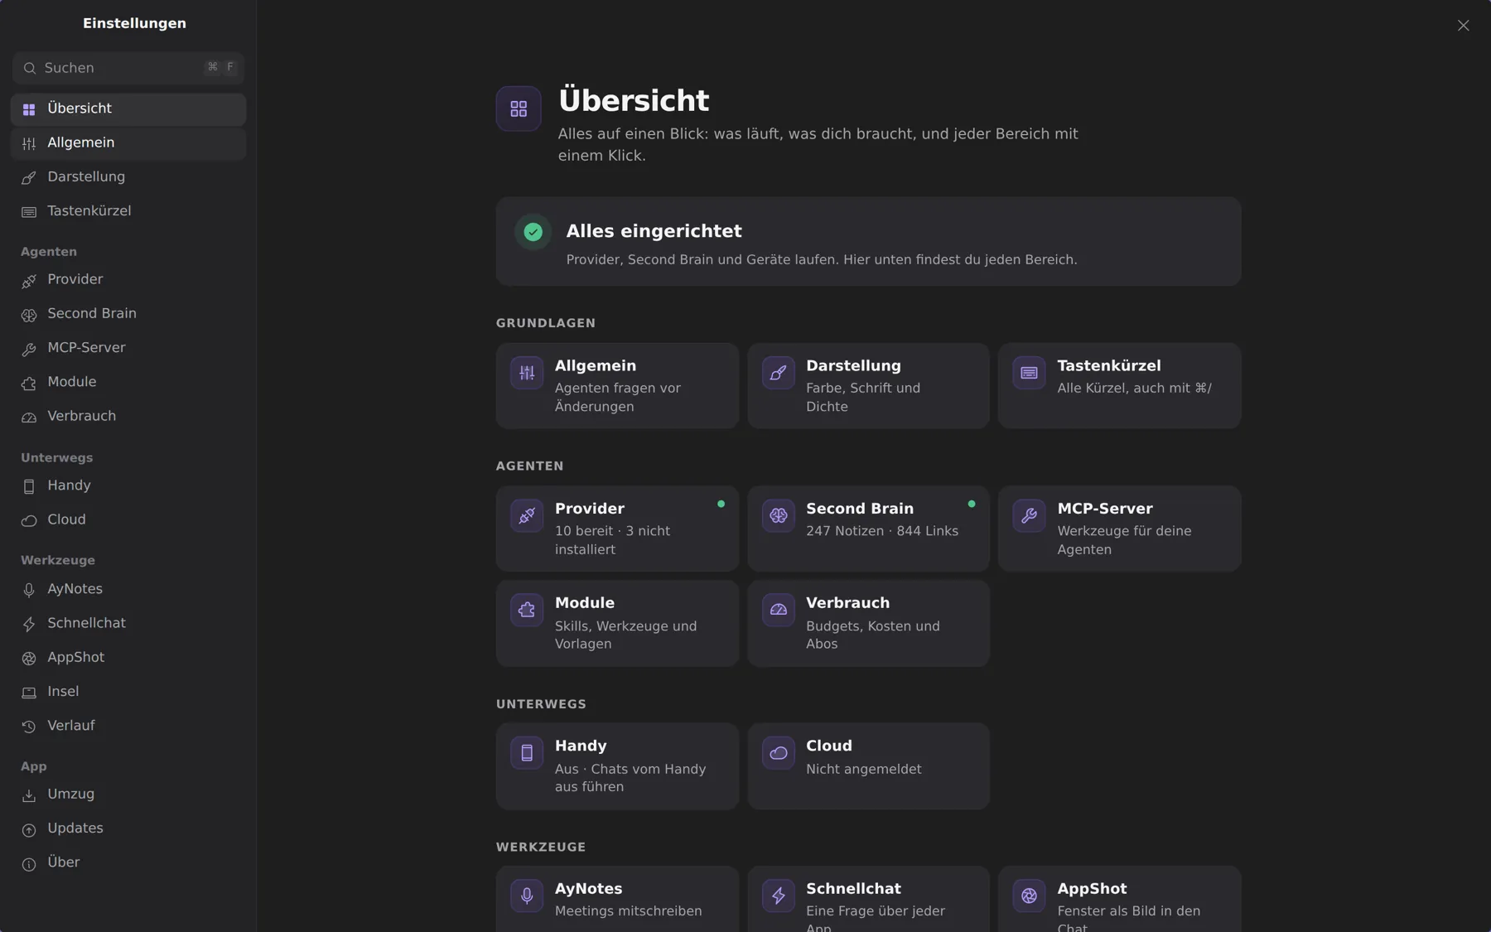The width and height of the screenshot is (1491, 932).
Task: Click the MCP-Server card wrench icon
Action: [1030, 515]
